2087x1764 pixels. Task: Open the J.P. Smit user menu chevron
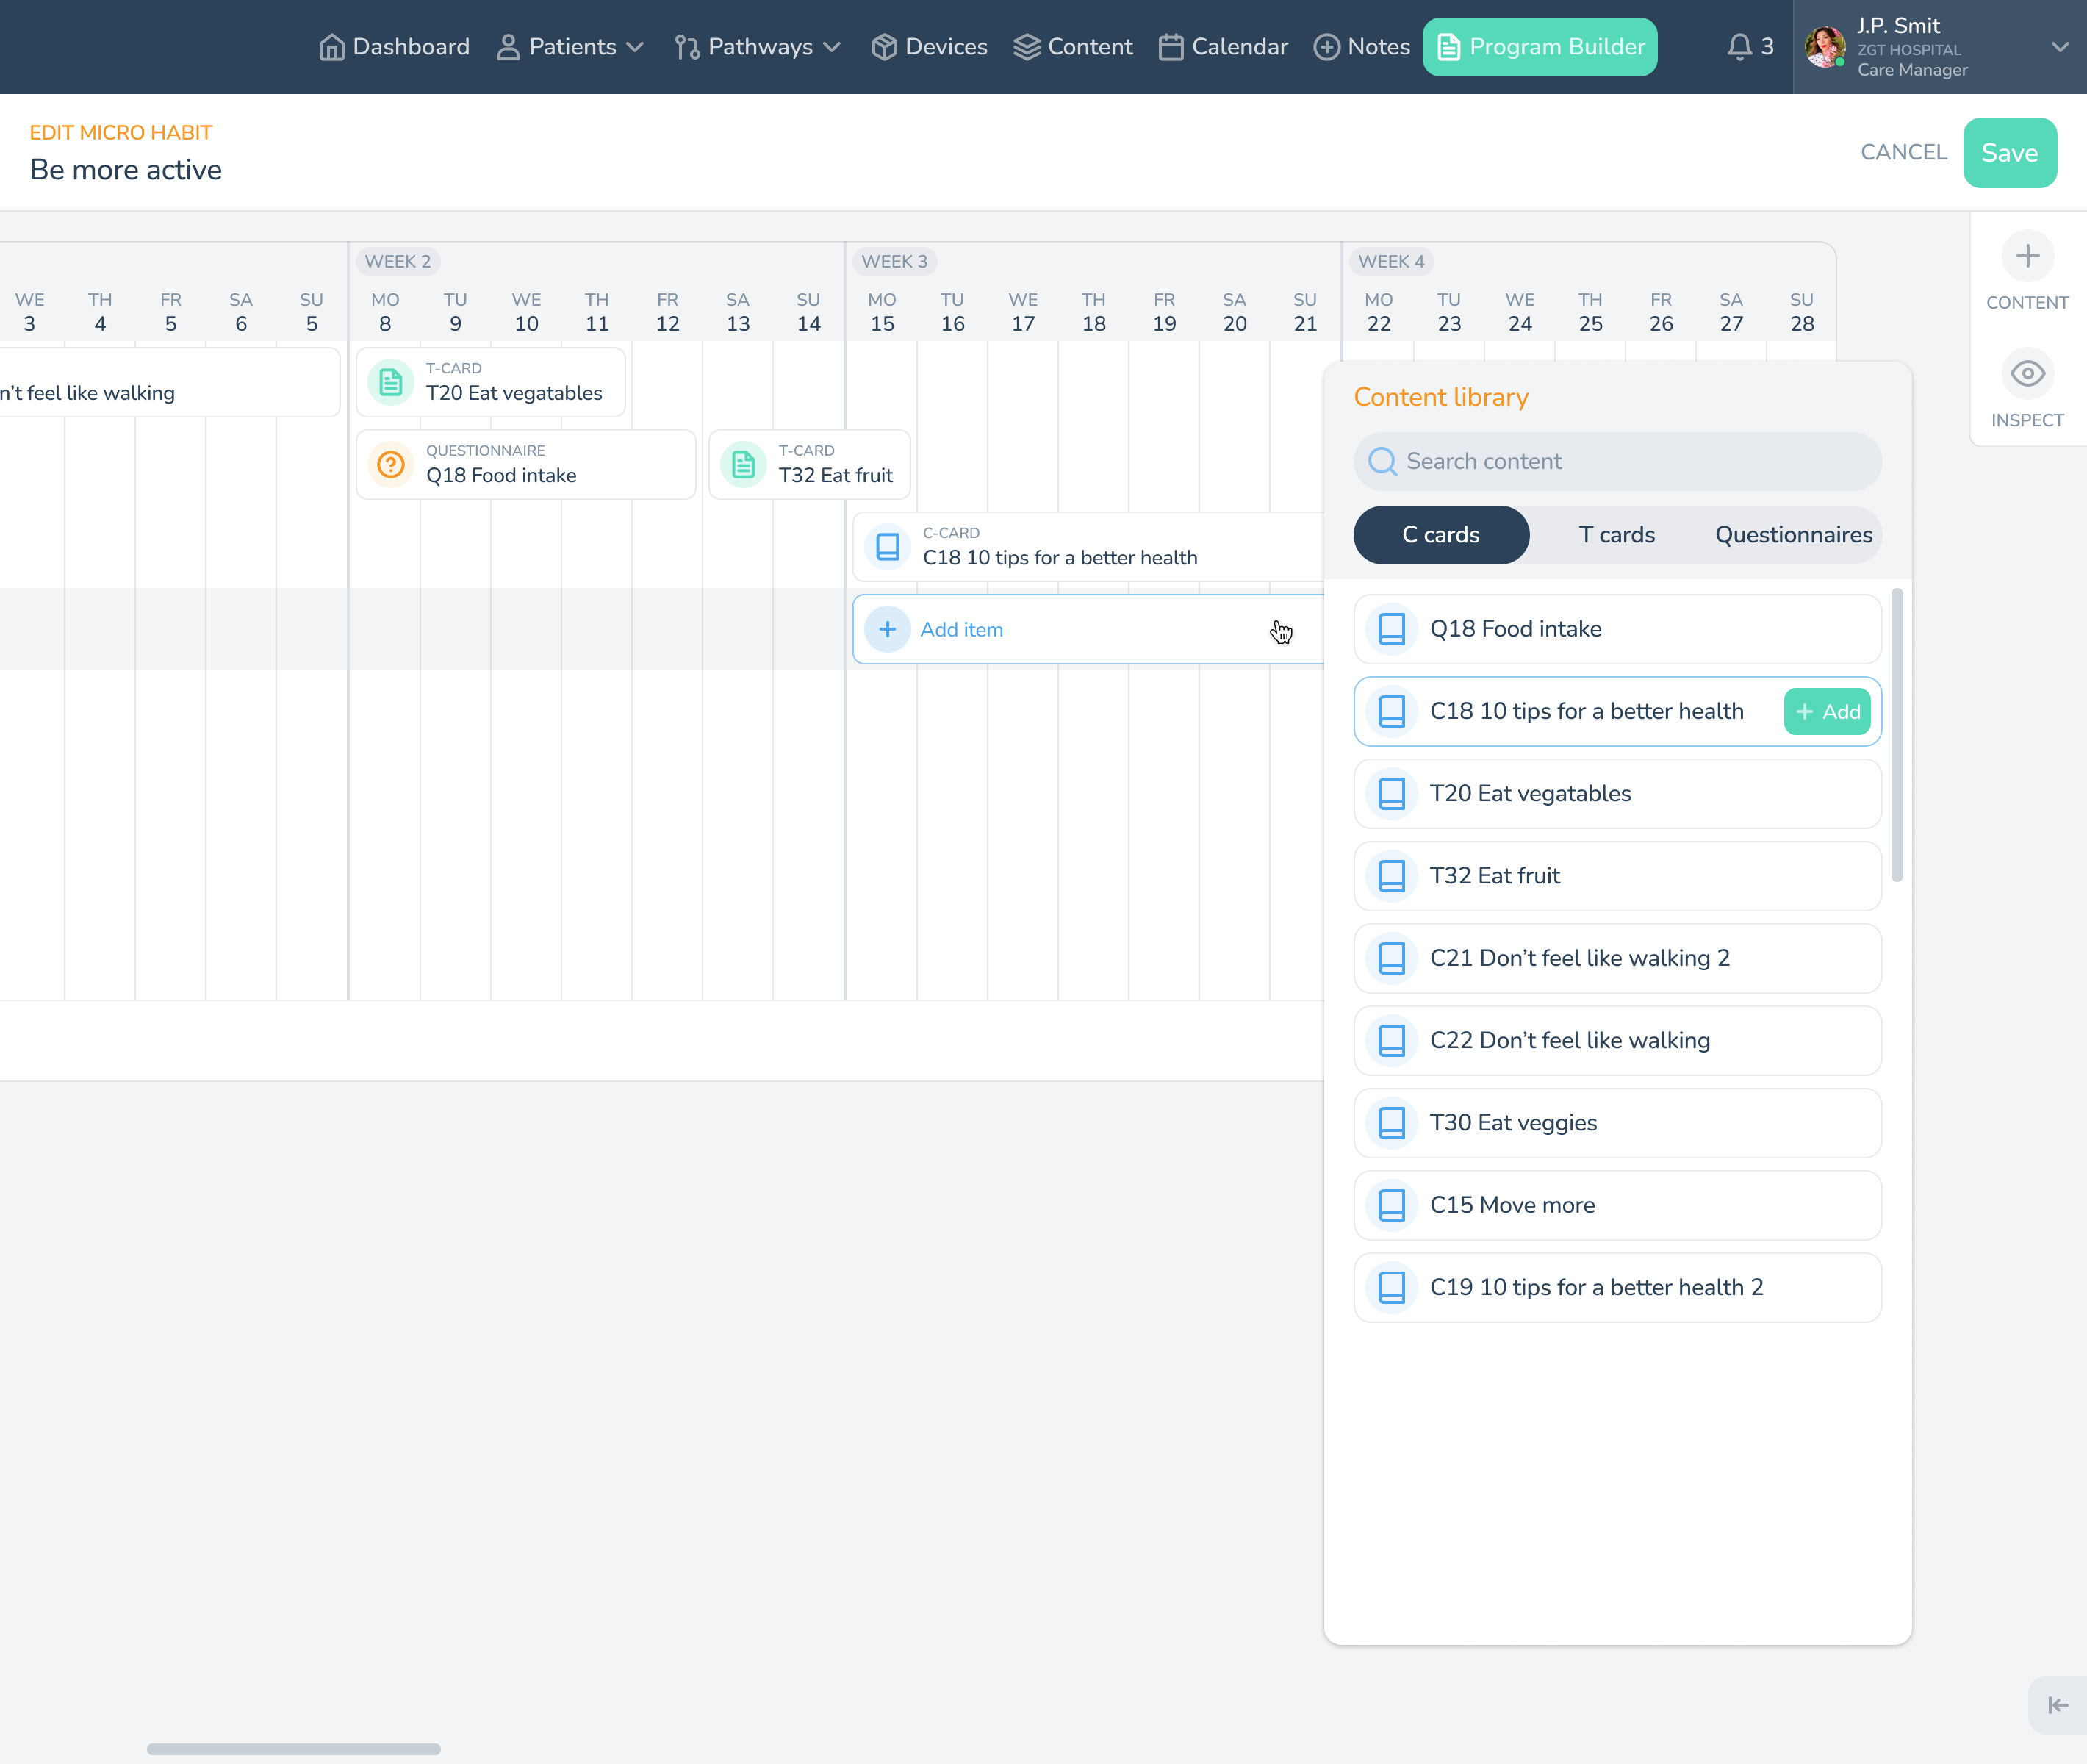2059,47
